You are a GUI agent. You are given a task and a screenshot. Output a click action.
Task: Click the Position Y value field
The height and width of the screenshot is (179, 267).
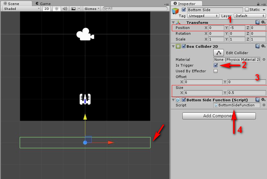click(237, 28)
